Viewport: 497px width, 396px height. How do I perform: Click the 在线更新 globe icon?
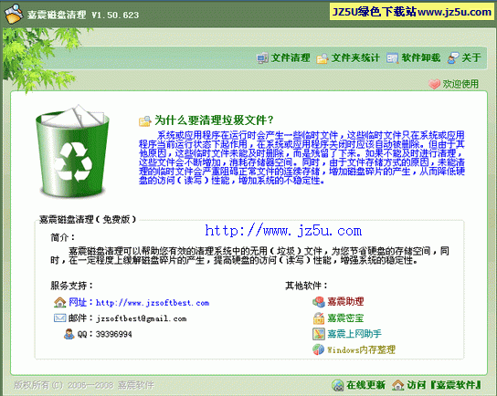point(338,385)
